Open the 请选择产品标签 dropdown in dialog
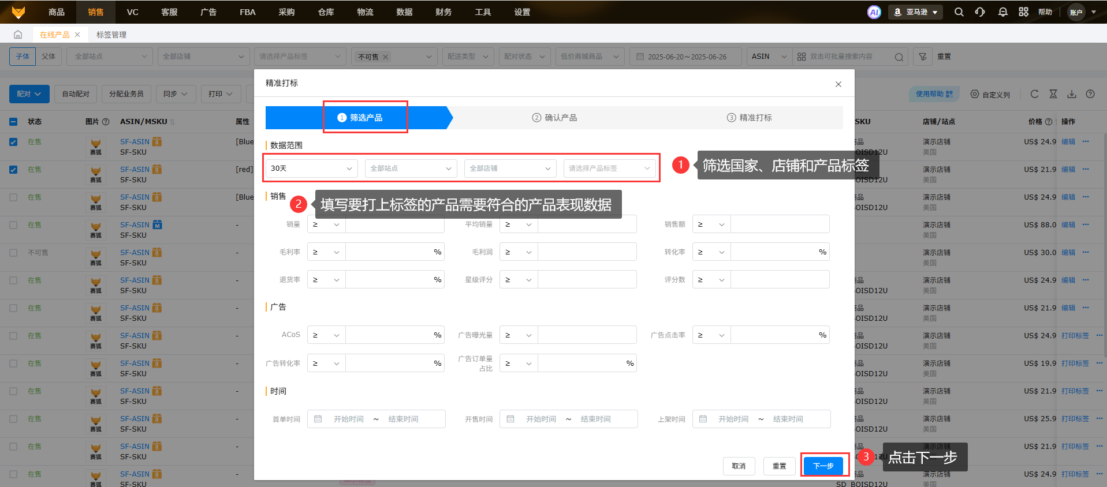Image resolution: width=1107 pixels, height=487 pixels. (x=610, y=168)
